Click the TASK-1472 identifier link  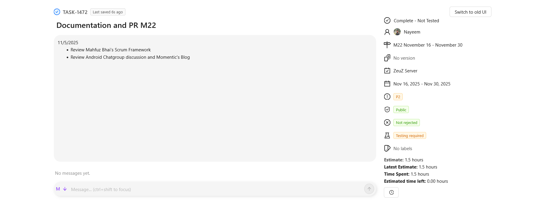pyautogui.click(x=75, y=12)
